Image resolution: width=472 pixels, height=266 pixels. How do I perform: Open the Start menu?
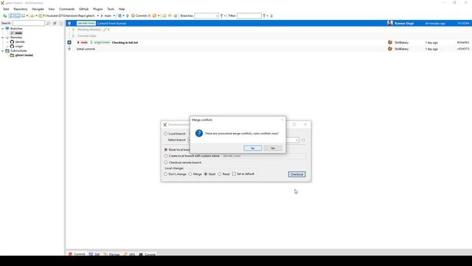click(x=6, y=9)
